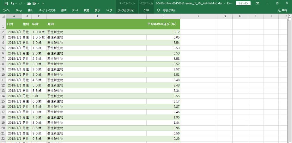Select column D header
This screenshot has height=143, width=292.
(x=96, y=16)
